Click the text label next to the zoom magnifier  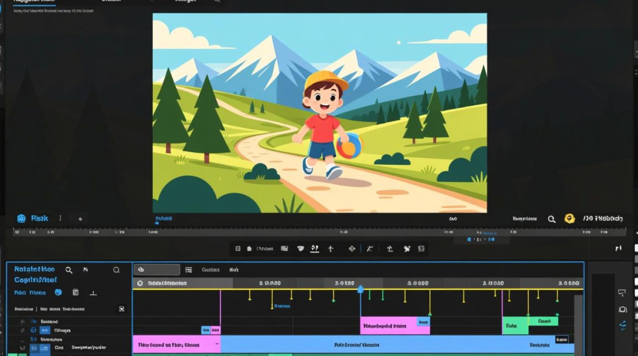(525, 219)
